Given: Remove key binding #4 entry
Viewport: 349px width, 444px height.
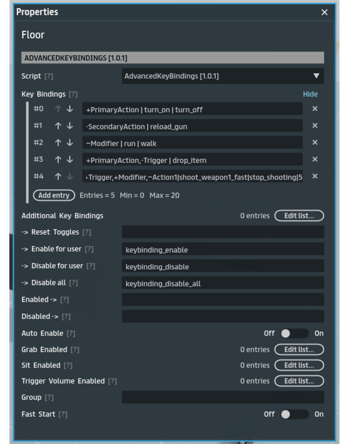Looking at the screenshot, I should [315, 176].
